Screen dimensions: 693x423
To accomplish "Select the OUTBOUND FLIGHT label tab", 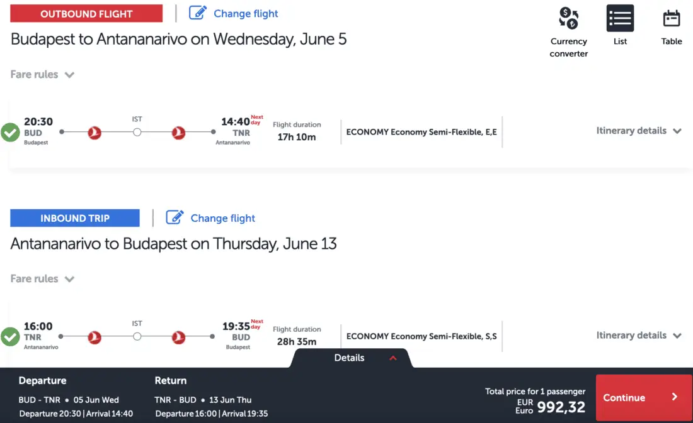I will click(86, 13).
